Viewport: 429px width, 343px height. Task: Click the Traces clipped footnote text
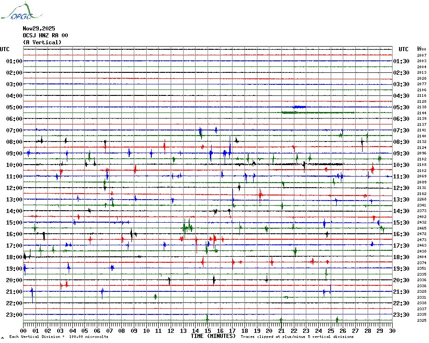(x=297, y=337)
